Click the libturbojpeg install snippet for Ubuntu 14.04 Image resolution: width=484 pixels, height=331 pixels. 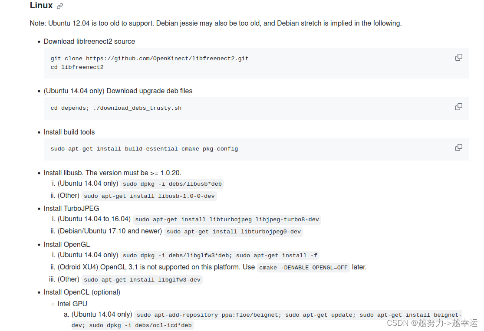coord(227,219)
